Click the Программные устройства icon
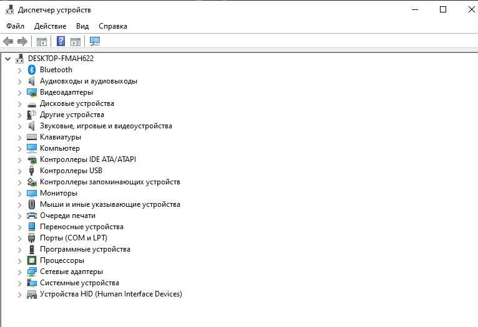 pyautogui.click(x=32, y=249)
